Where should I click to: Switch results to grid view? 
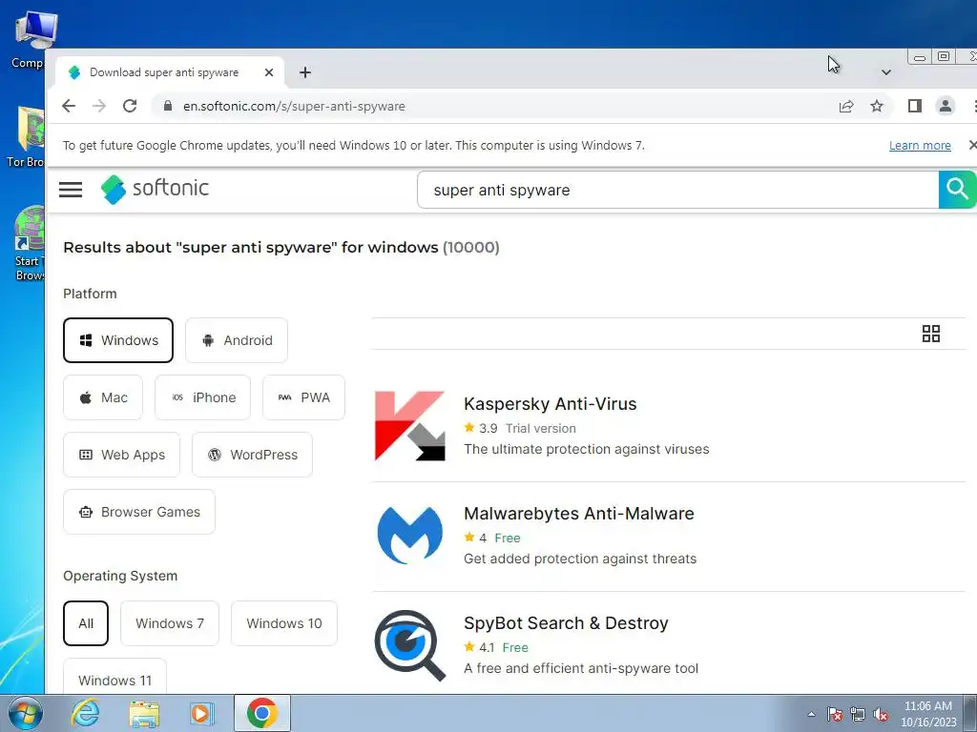click(931, 334)
